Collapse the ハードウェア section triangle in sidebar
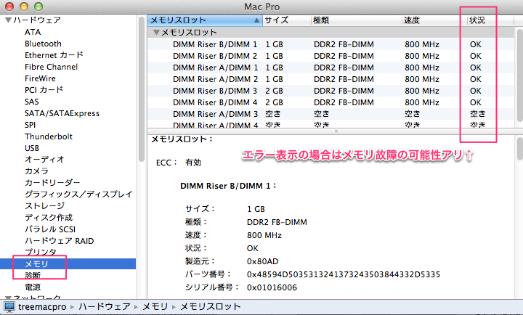Image resolution: width=523 pixels, height=315 pixels. 8,20
